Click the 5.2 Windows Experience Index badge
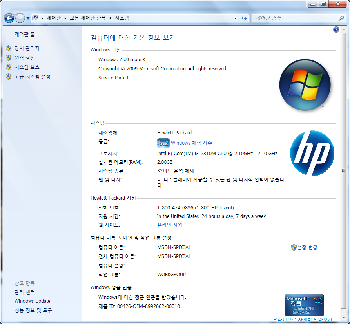Viewport: 350px width, 324px height. (x=163, y=143)
